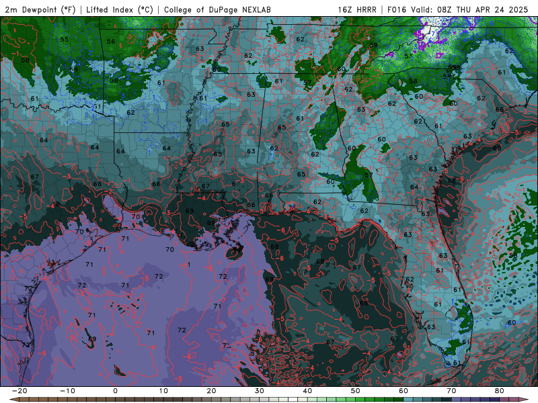Click the 50 tick on the color scale
Viewport: 538px width, 403px height.
pyautogui.click(x=356, y=391)
